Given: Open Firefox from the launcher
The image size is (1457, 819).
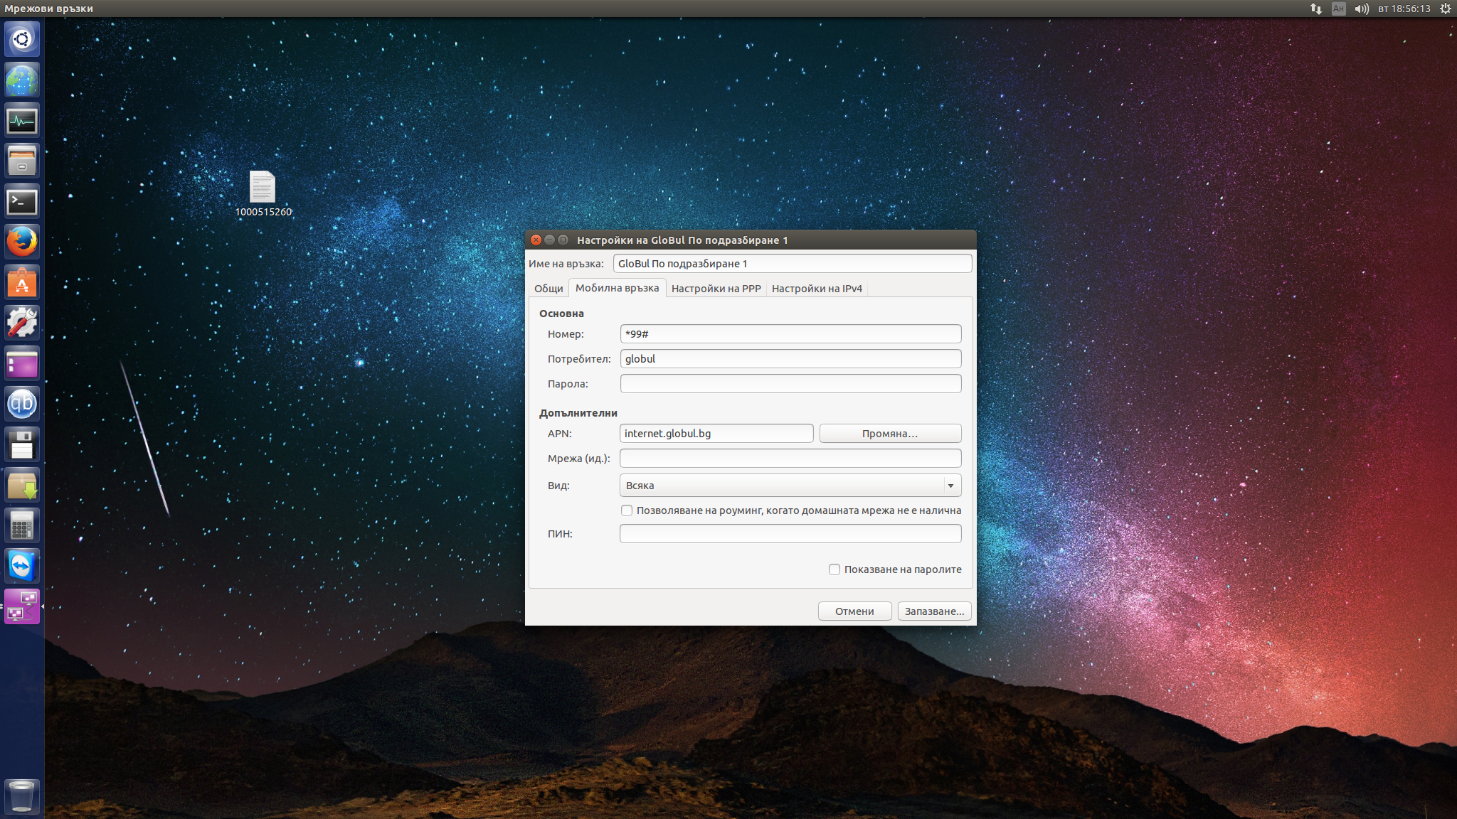Looking at the screenshot, I should coord(22,242).
